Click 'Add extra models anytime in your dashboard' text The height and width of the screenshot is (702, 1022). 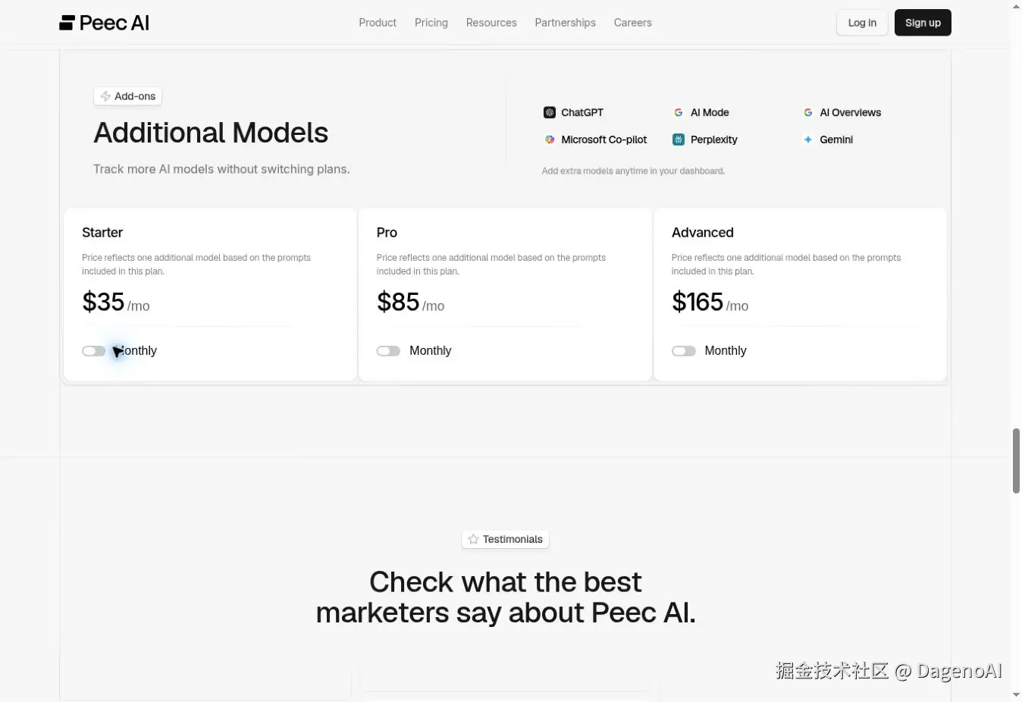pos(633,171)
